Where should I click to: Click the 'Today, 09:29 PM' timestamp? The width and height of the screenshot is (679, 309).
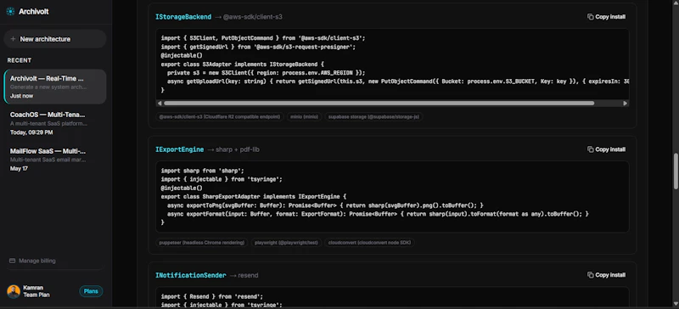(31, 132)
